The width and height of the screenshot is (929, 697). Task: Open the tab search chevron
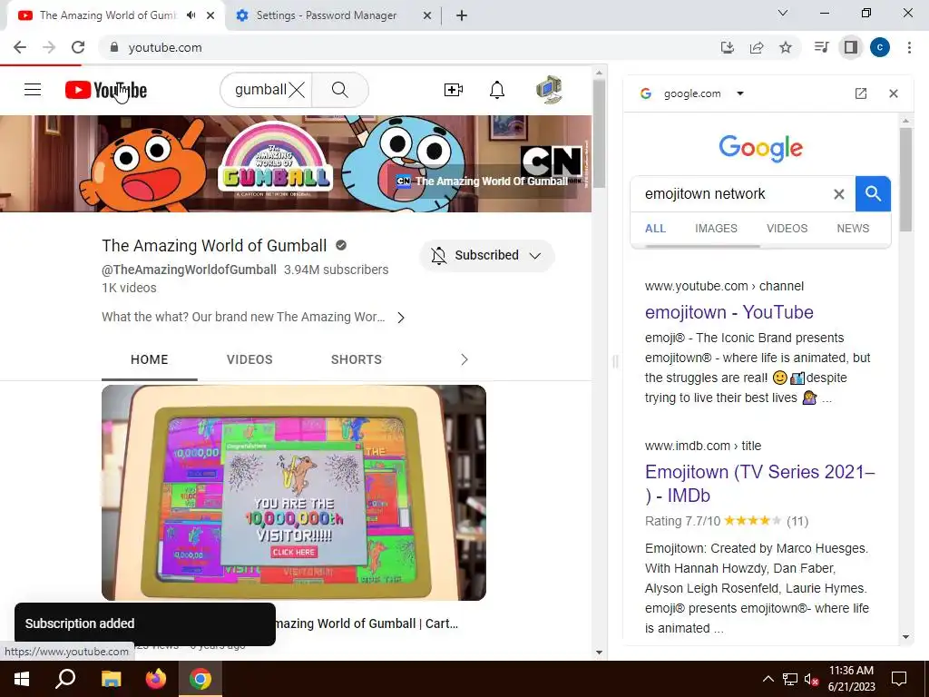click(x=783, y=13)
